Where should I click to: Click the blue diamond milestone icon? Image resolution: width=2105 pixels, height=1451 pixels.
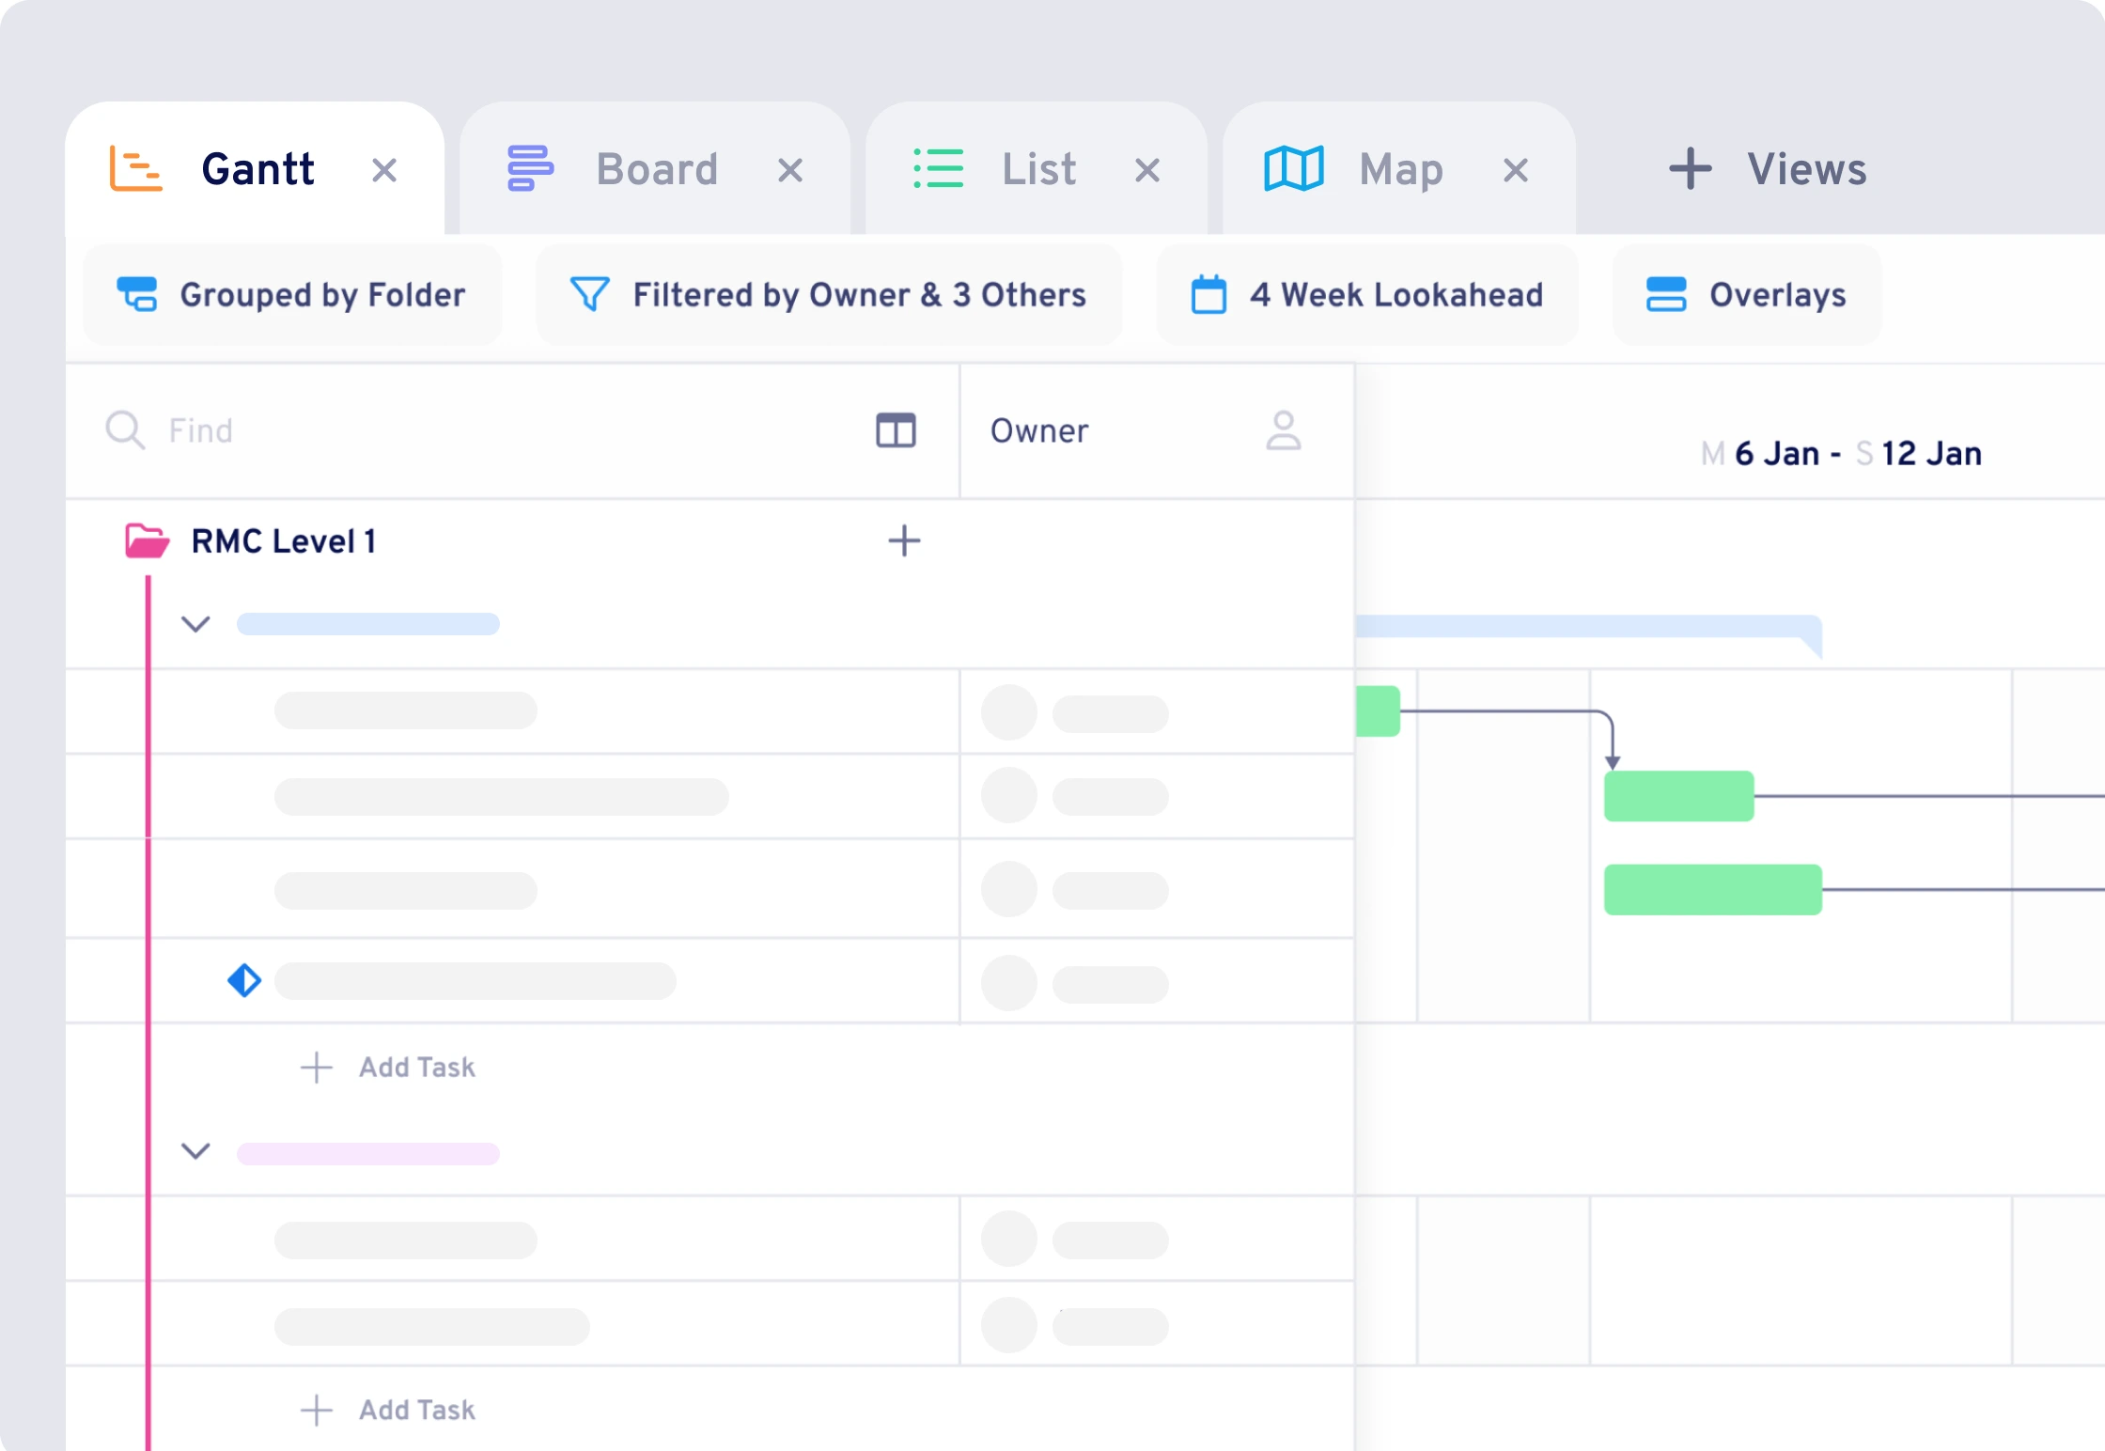(x=244, y=980)
